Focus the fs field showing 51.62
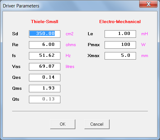 [x=45, y=56]
